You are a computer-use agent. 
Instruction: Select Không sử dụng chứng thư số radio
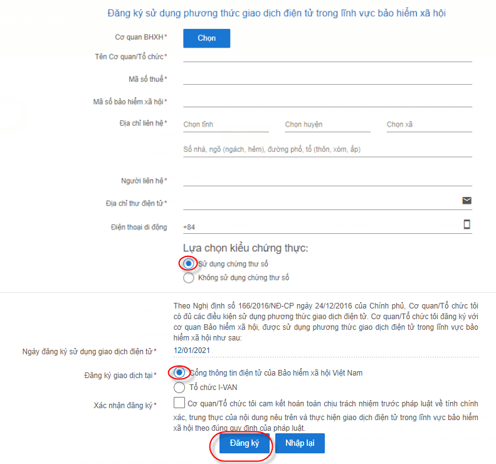pos(189,278)
